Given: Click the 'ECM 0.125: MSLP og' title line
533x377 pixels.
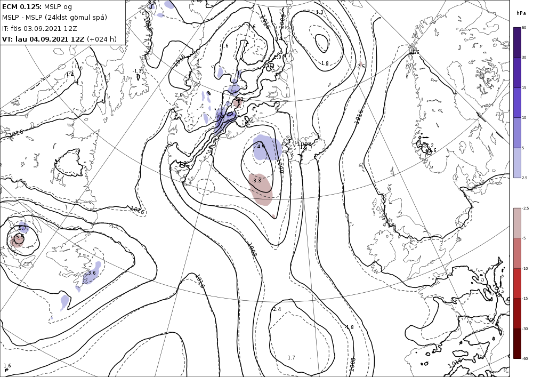Looking at the screenshot, I should [37, 6].
